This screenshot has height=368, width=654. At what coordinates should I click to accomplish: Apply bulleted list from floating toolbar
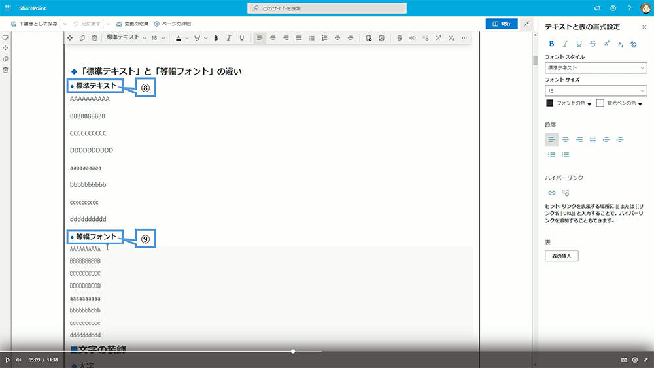pos(311,38)
